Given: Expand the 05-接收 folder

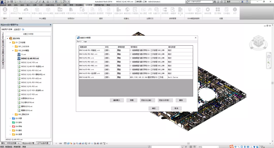Looking at the screenshot, I should (x=10, y=130).
